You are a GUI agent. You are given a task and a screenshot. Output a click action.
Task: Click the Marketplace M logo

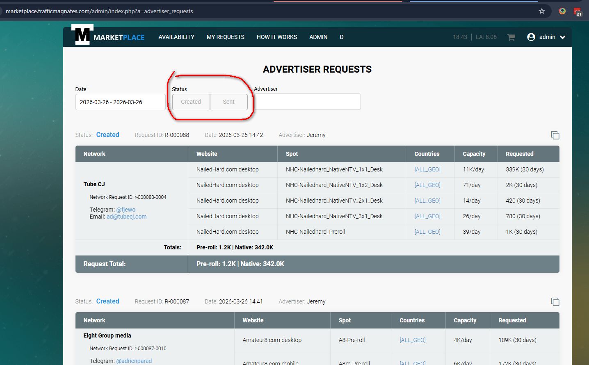(82, 35)
